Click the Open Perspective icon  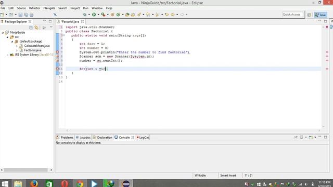(309, 15)
